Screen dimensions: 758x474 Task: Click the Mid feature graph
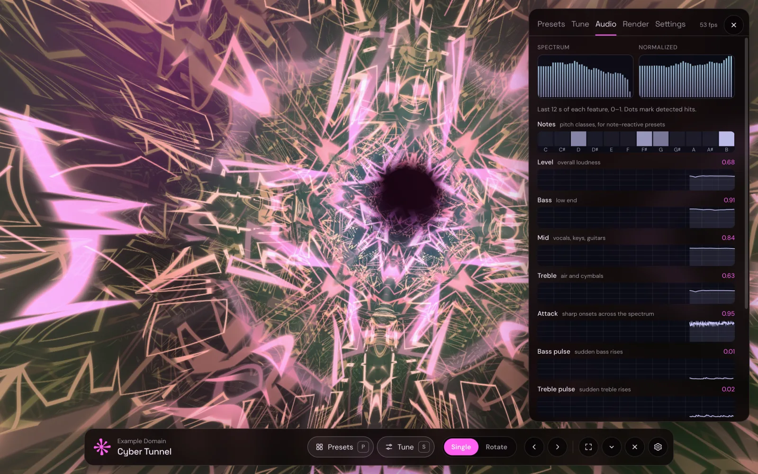tap(636, 256)
